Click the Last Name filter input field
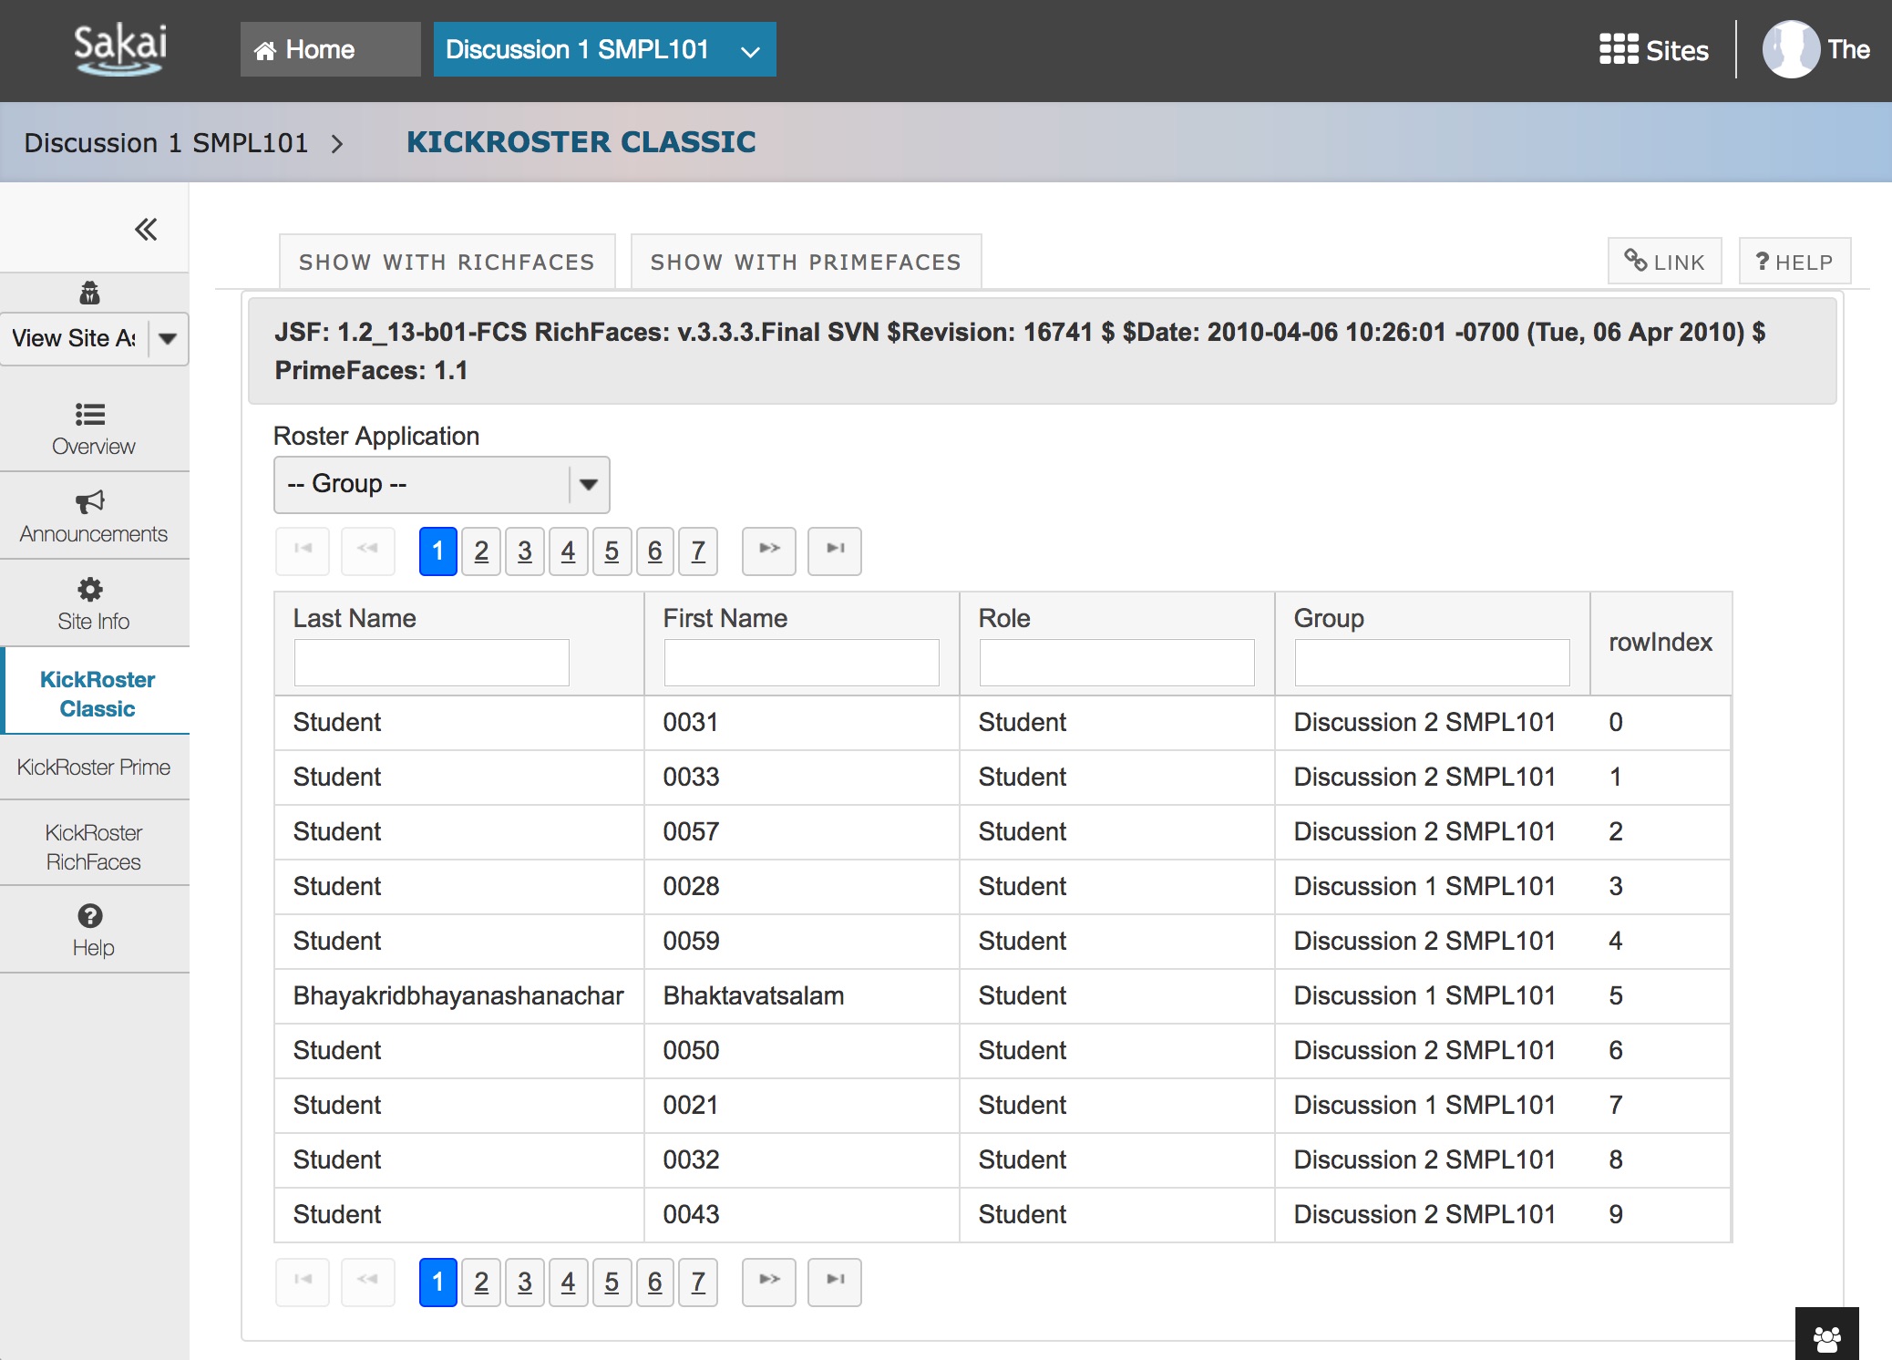The image size is (1892, 1360). coord(431,662)
